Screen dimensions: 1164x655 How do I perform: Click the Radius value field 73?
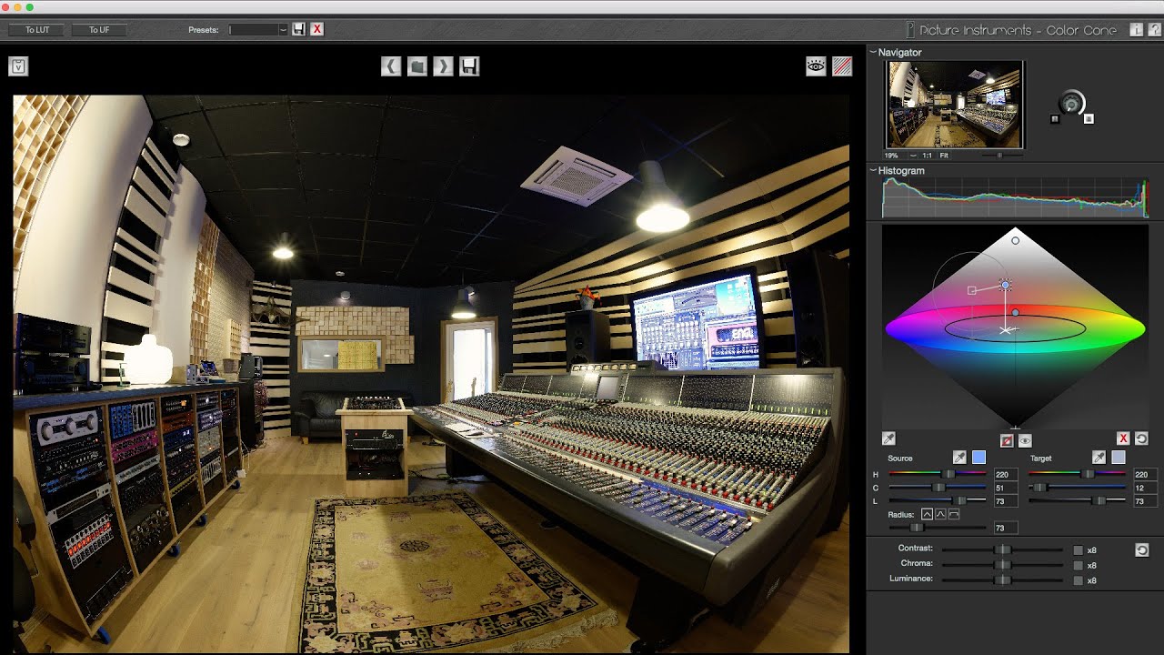(x=1006, y=528)
